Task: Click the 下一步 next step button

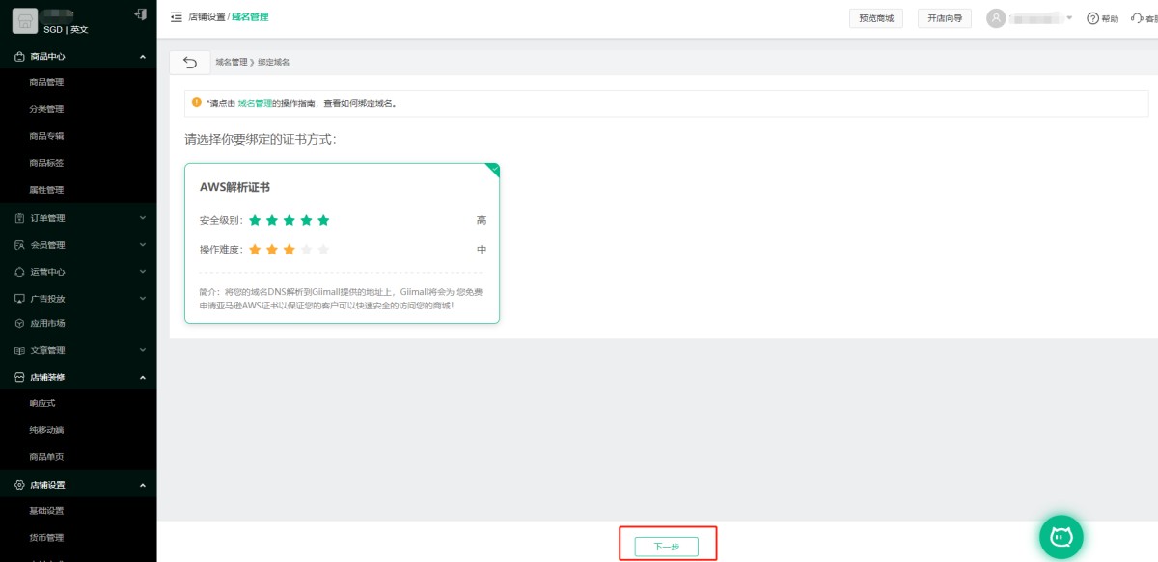Action: tap(667, 547)
